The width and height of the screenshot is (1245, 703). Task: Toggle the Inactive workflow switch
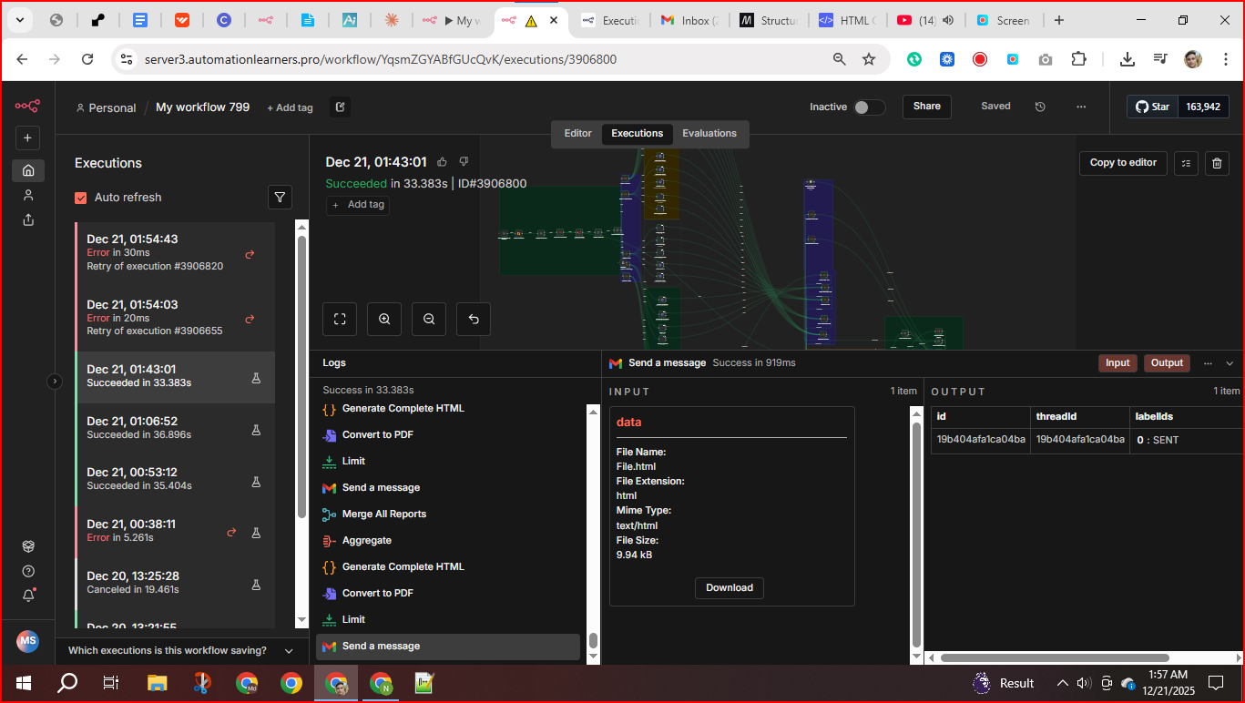pyautogui.click(x=869, y=107)
